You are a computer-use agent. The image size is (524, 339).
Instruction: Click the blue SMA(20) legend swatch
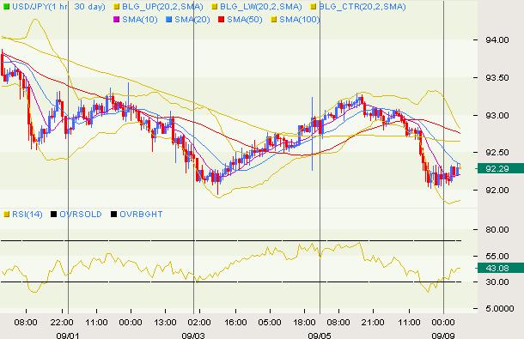[168, 20]
